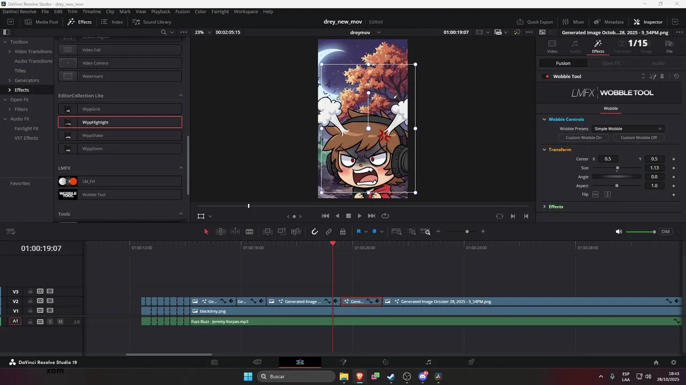
Task: Solo the A1 audio track
Action: point(50,321)
